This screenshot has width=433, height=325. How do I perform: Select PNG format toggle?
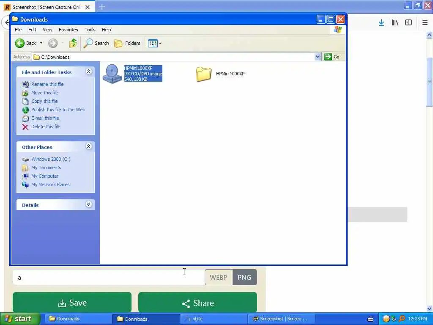[x=244, y=277]
